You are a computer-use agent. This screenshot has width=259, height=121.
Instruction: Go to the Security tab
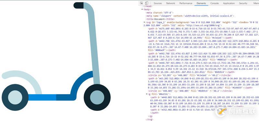click(243, 3)
